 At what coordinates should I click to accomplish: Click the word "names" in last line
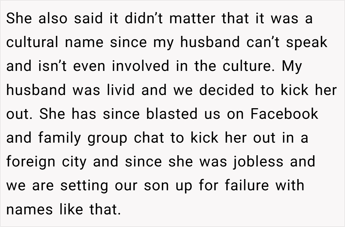click(30, 209)
